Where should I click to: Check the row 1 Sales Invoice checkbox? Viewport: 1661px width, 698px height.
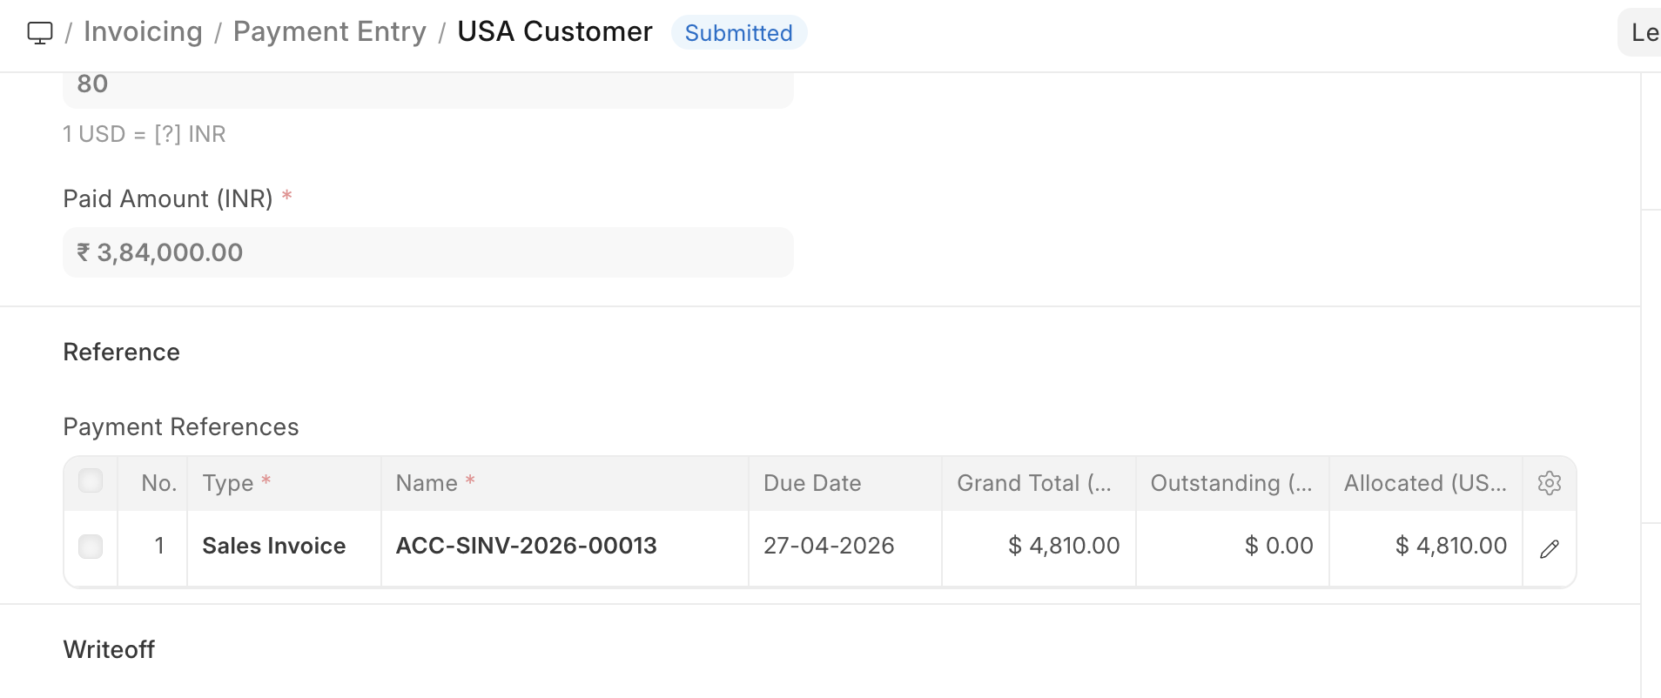(91, 547)
